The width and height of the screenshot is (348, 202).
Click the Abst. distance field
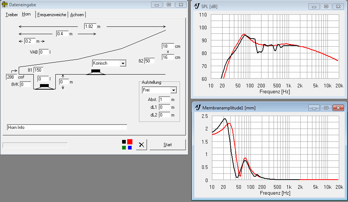[164, 100]
